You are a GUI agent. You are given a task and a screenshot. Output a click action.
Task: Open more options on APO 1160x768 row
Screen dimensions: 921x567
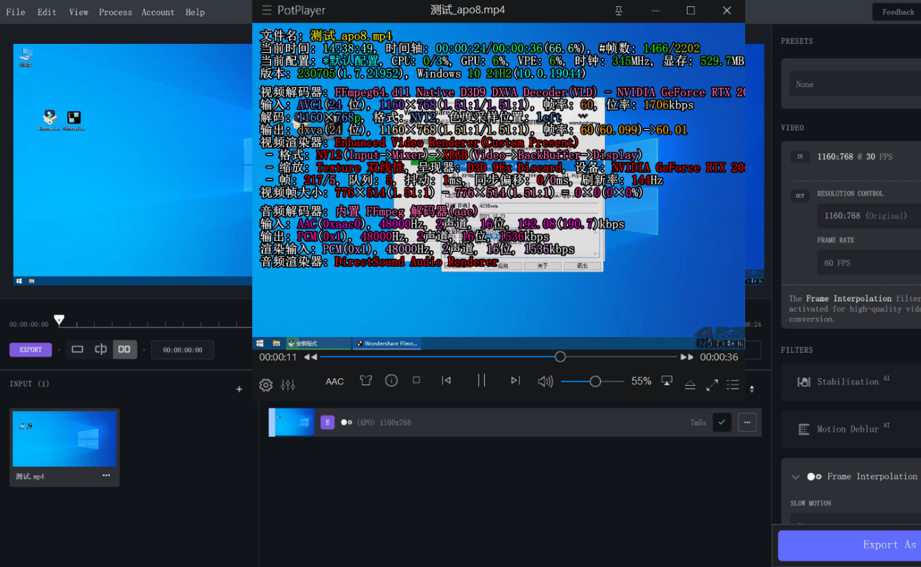click(747, 422)
